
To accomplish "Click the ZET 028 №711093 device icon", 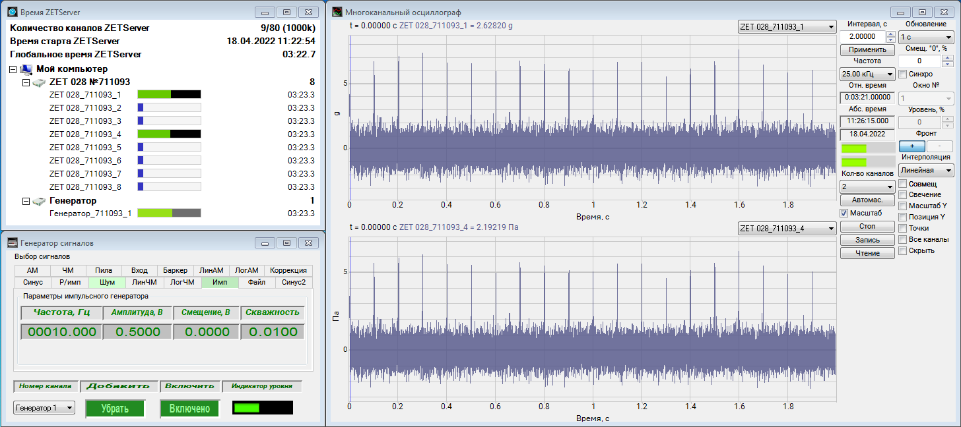I will tap(39, 82).
